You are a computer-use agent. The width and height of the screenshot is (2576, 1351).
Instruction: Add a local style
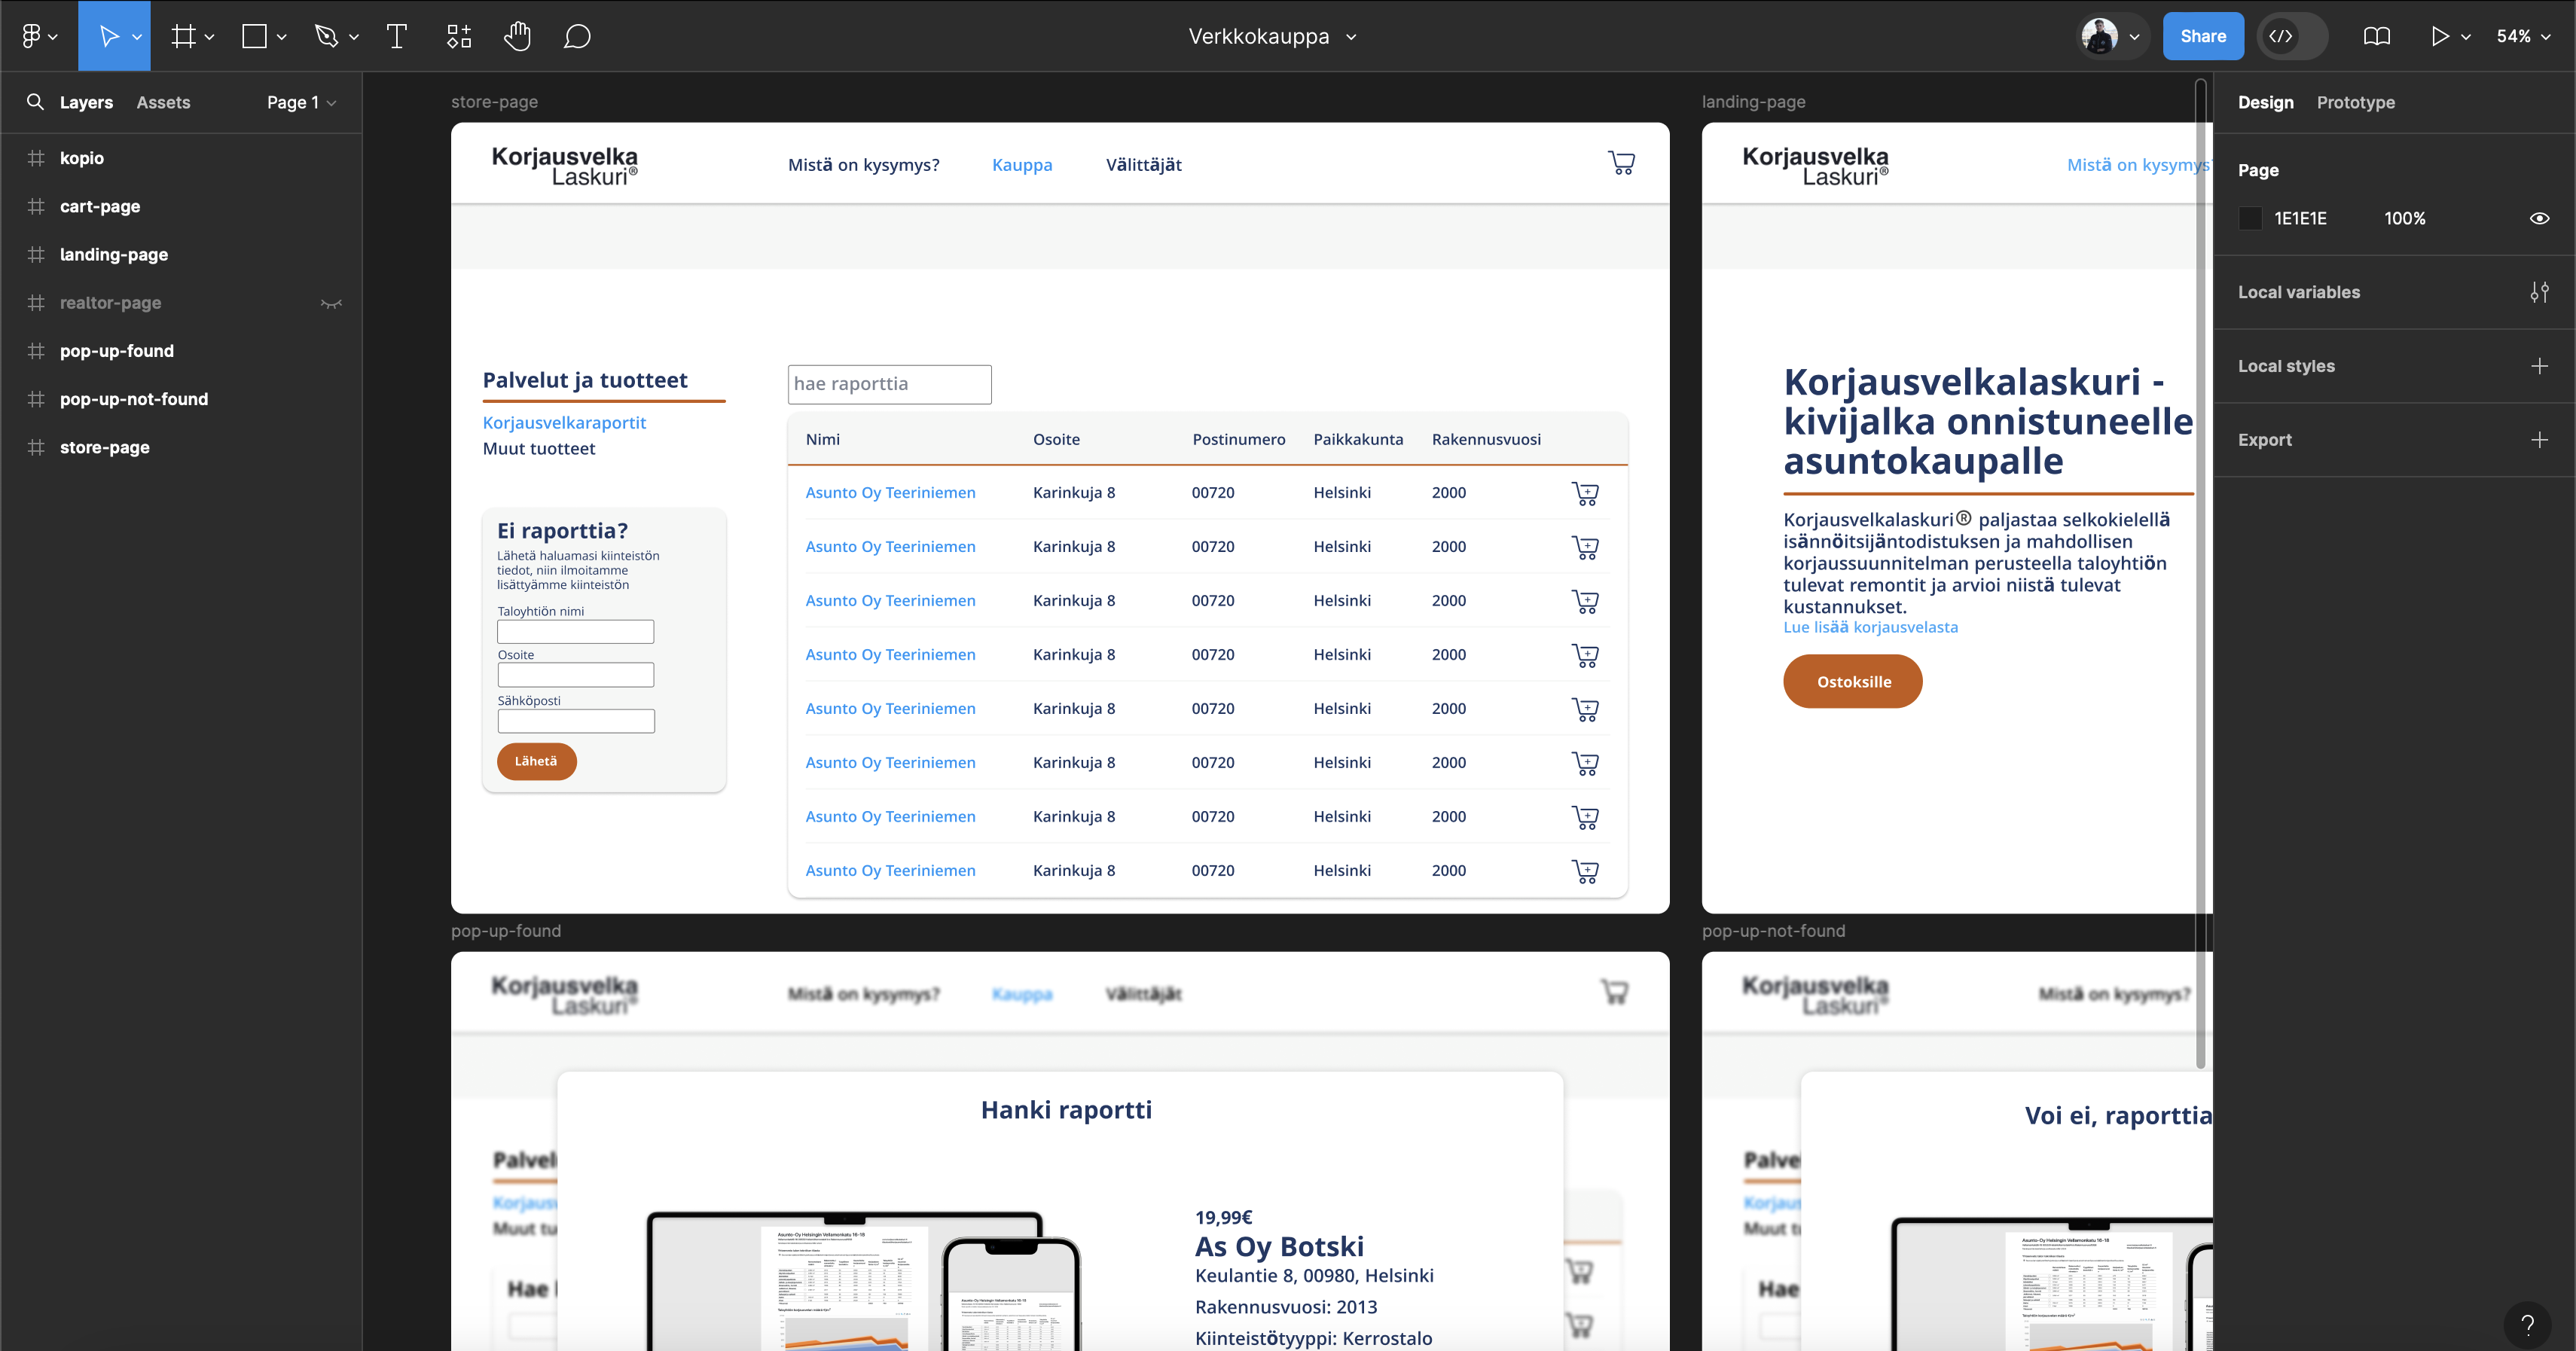pos(2539,366)
